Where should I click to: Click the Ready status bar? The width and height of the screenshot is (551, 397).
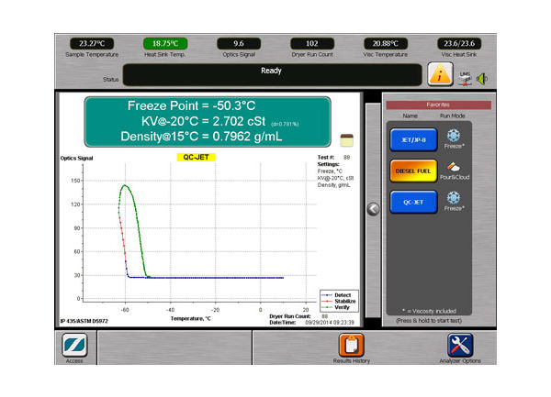tap(271, 74)
